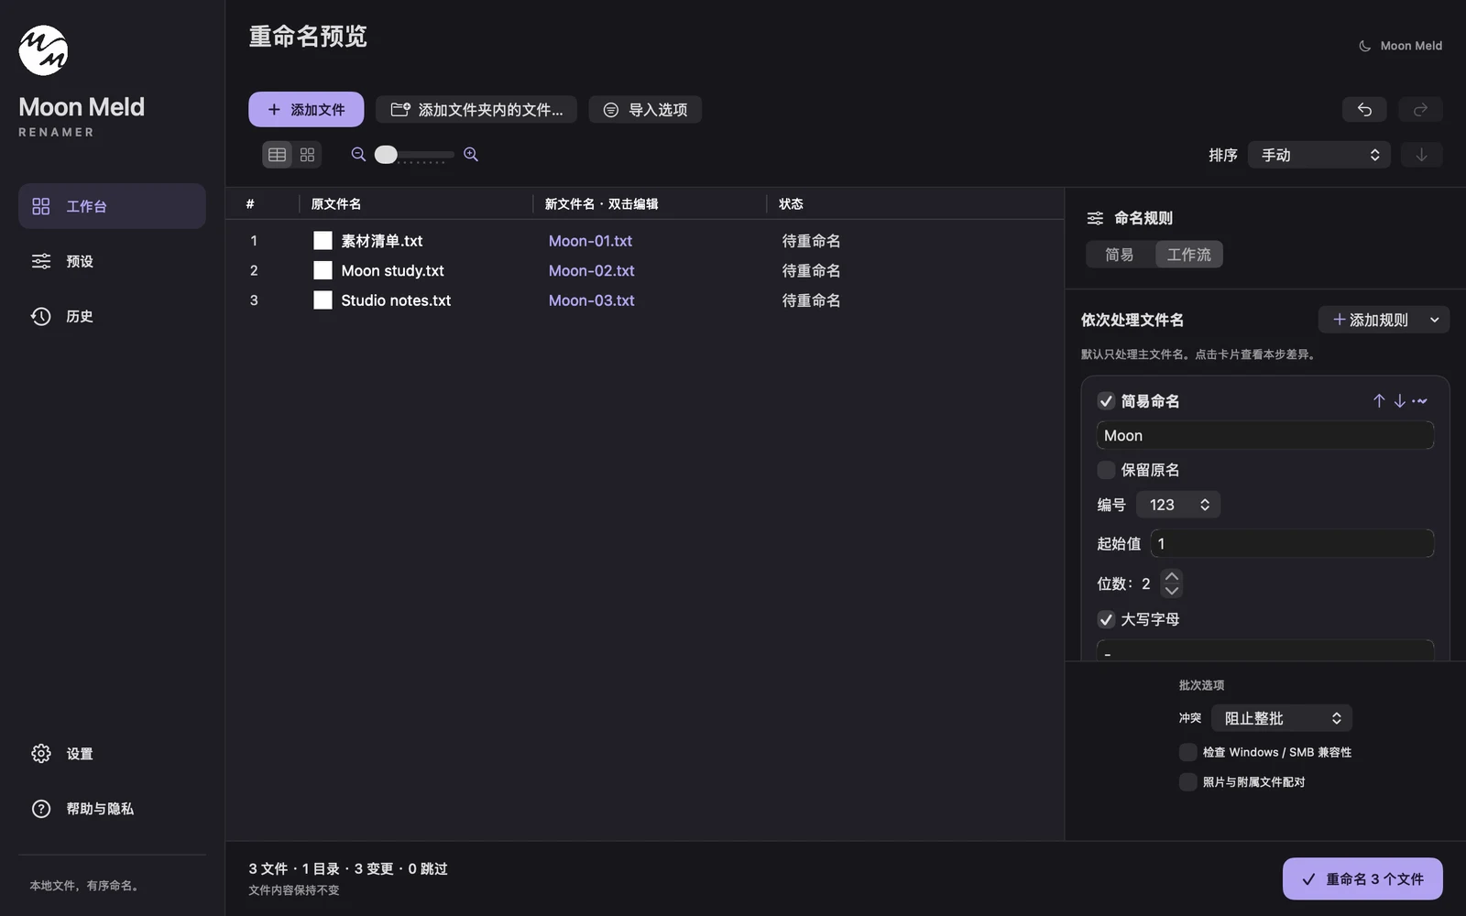Viewport: 1466px width, 916px height.
Task: Enable 检查 Windows / SMB 兼容性
Action: point(1187,752)
